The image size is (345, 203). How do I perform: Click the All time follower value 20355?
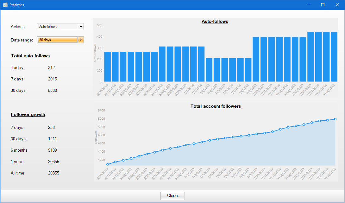(53, 173)
